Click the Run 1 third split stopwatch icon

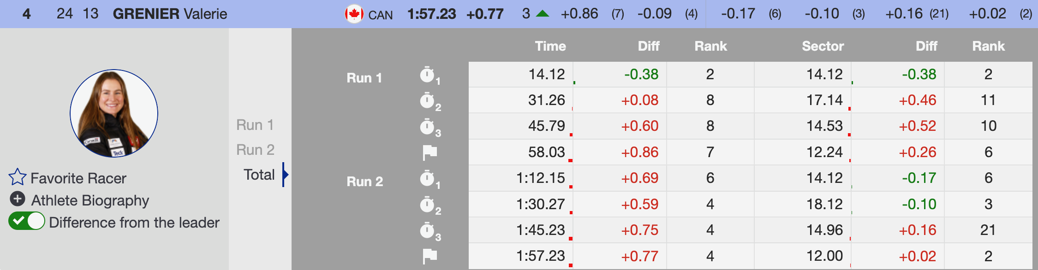click(x=428, y=126)
